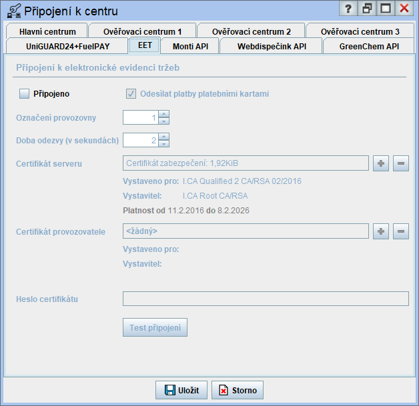Click the Heslo certifikátu input field
The image size is (419, 406).
[x=266, y=299]
